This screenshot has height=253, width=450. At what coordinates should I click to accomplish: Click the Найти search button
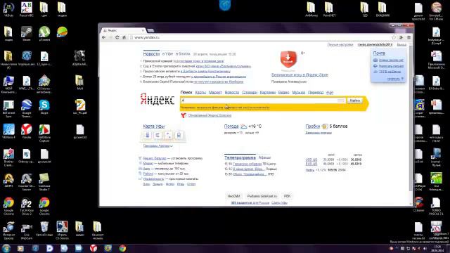tap(354, 100)
